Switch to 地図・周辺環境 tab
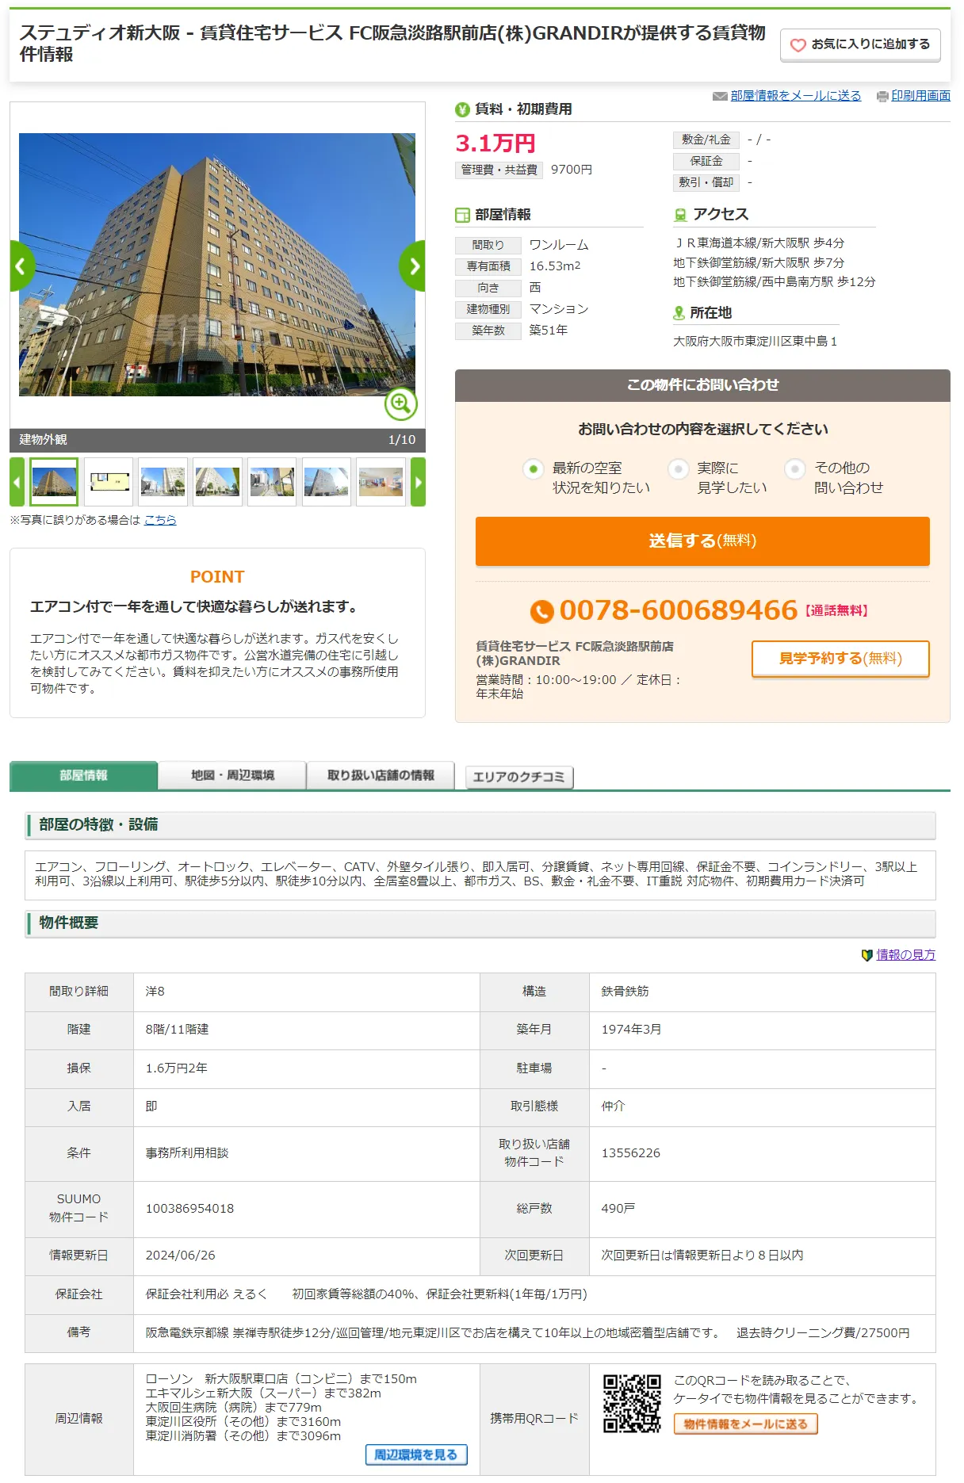This screenshot has width=964, height=1483. 232,775
